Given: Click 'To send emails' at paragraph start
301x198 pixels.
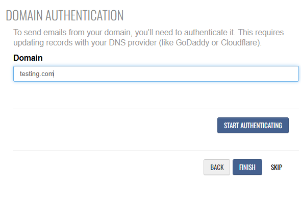Looking at the screenshot, I should [40, 32].
